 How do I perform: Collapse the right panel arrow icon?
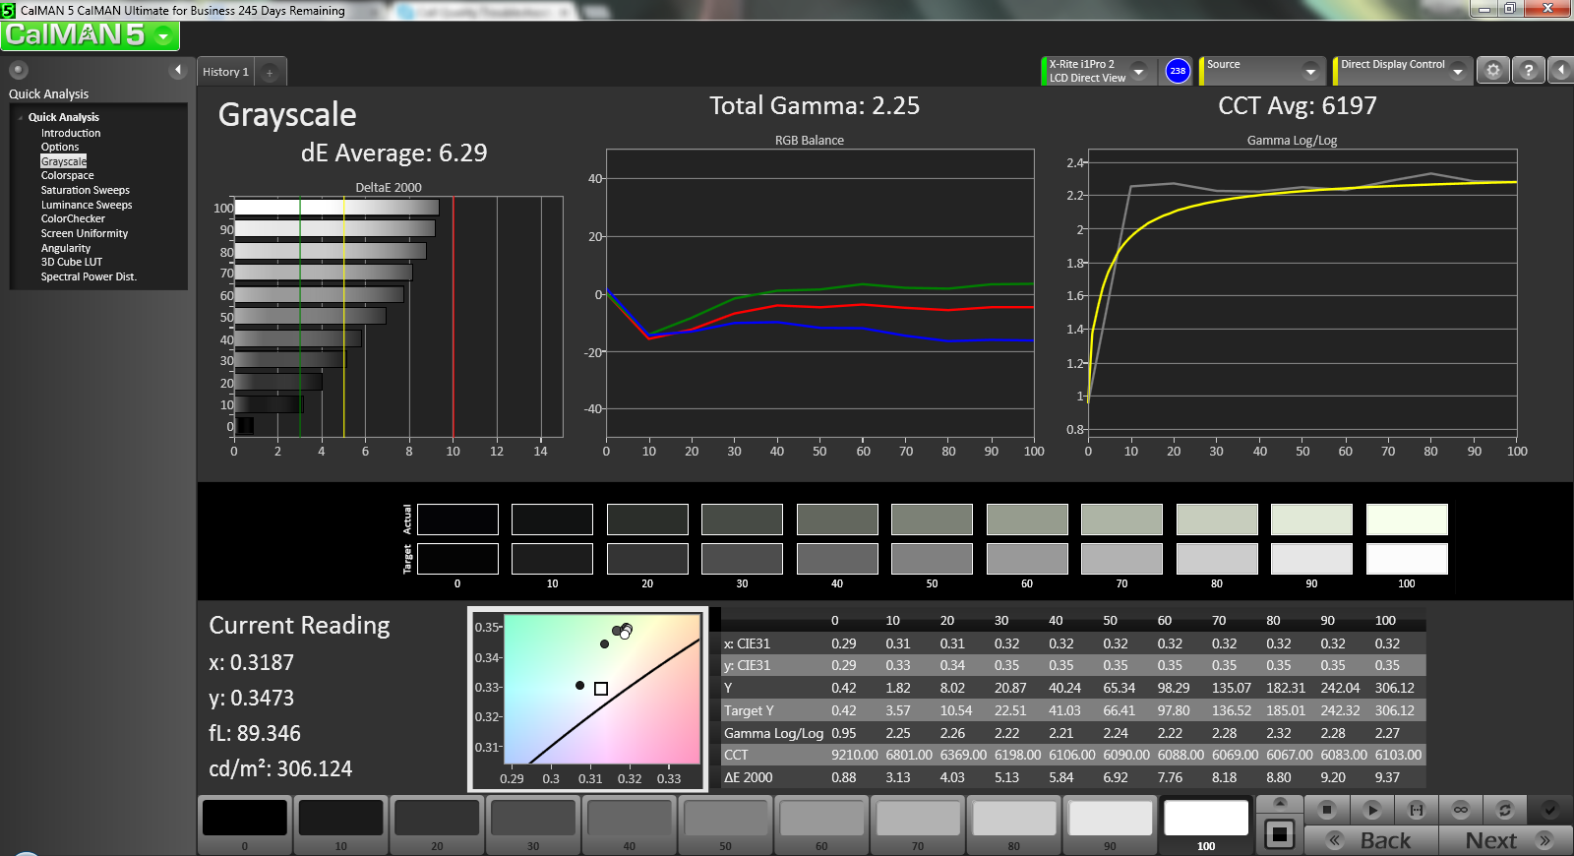1560,71
